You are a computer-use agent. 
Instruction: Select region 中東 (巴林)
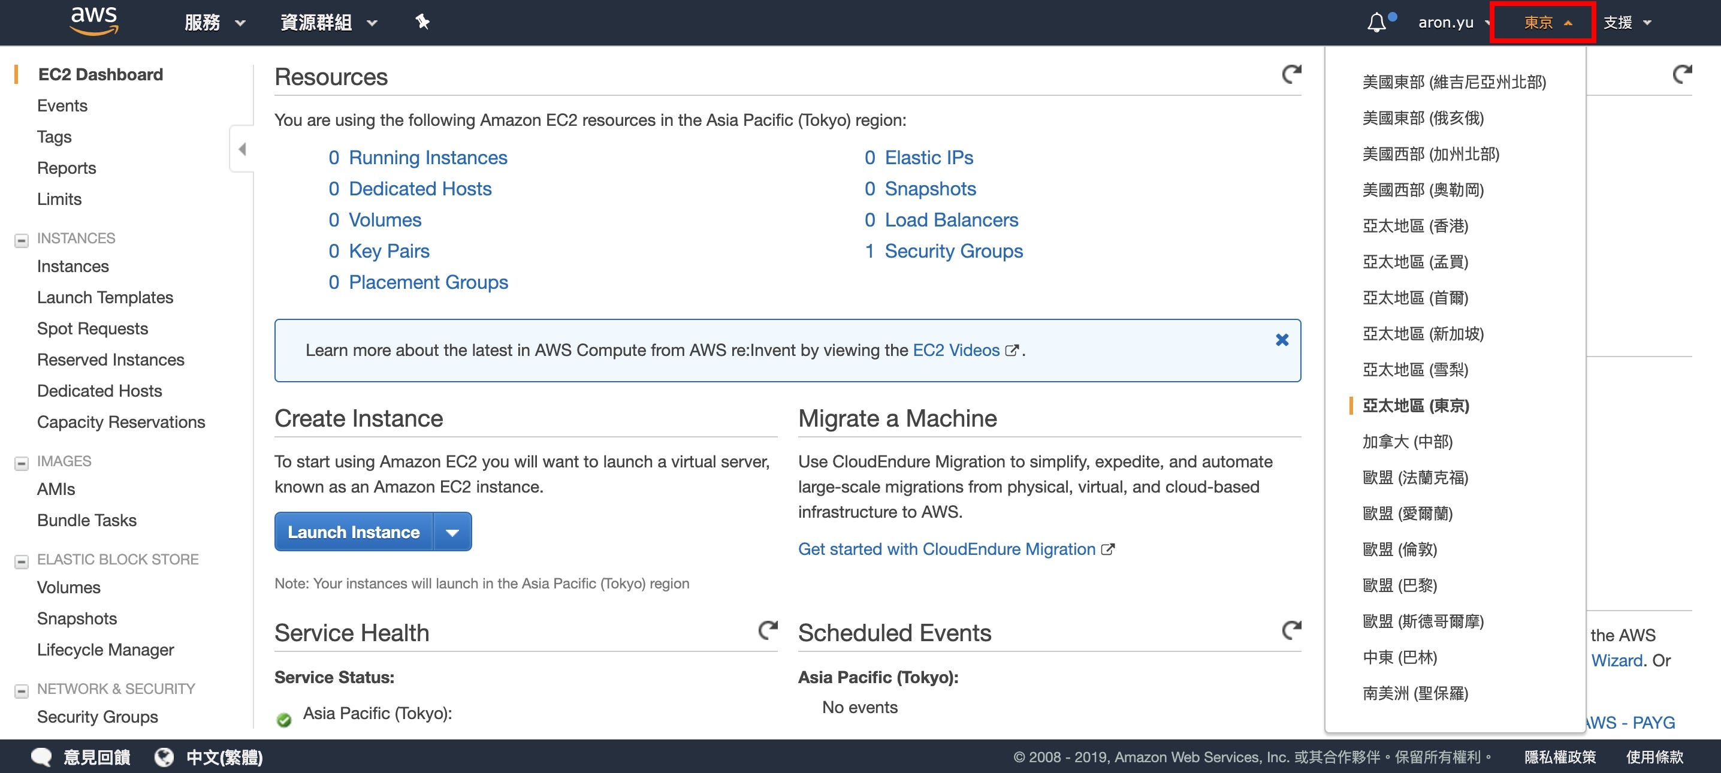[1400, 659]
